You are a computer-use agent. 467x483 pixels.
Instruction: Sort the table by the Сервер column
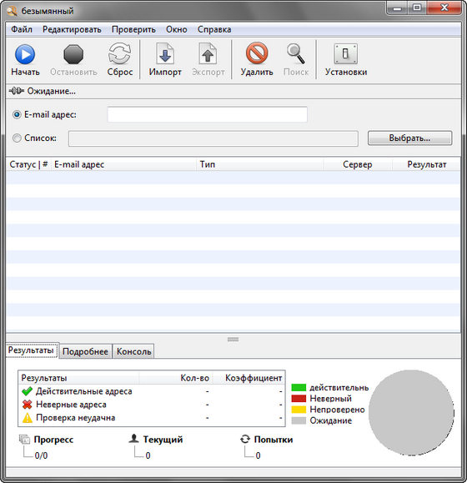pos(358,164)
